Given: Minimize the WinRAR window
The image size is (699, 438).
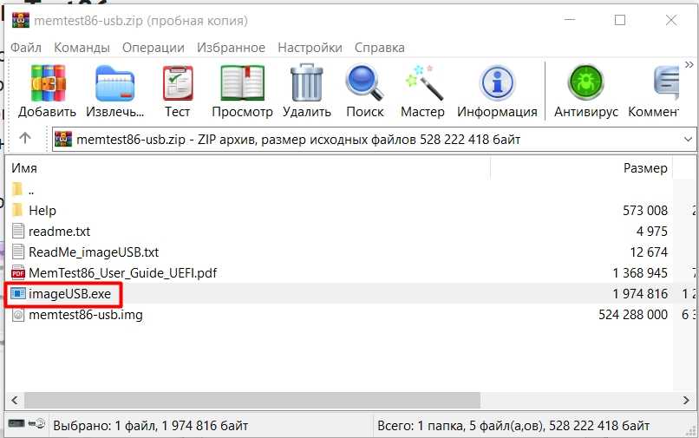Looking at the screenshot, I should [x=570, y=20].
